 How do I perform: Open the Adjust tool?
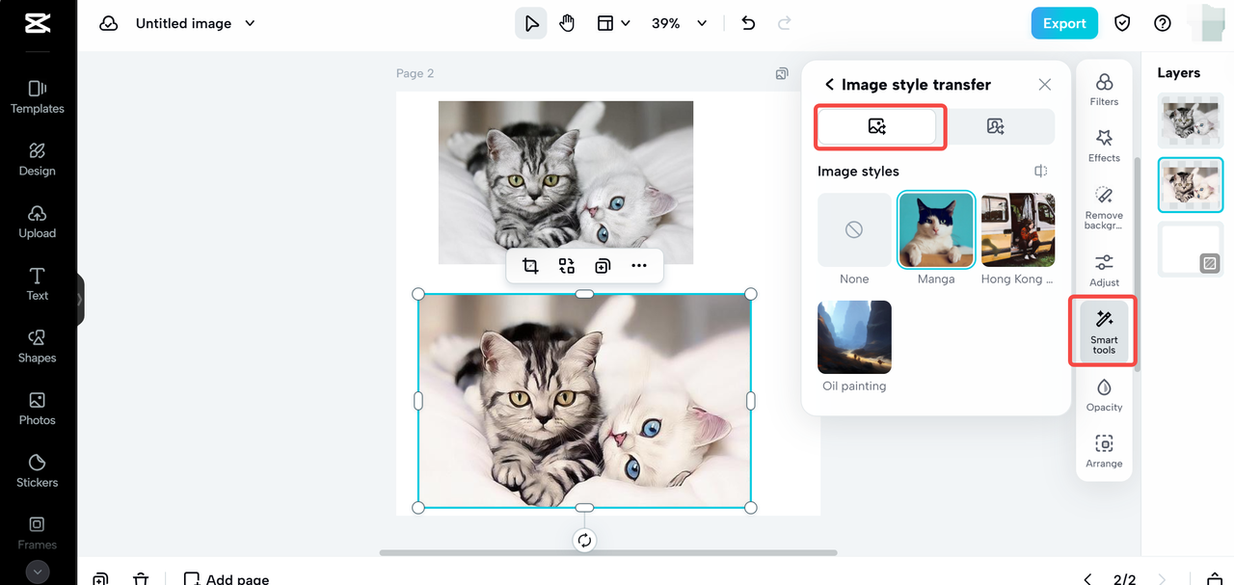coord(1104,270)
